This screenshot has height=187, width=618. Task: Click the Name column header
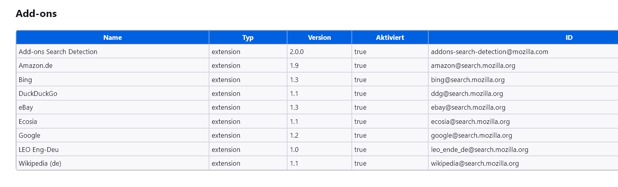coord(112,37)
